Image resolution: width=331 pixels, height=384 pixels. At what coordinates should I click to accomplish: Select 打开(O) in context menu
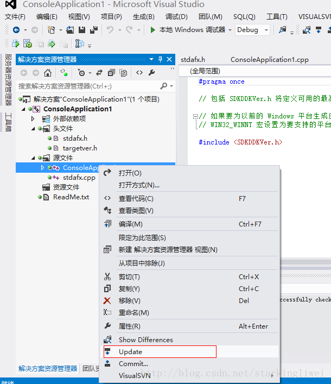189,173
